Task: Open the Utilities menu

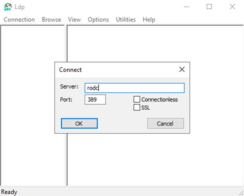Action: (126, 20)
